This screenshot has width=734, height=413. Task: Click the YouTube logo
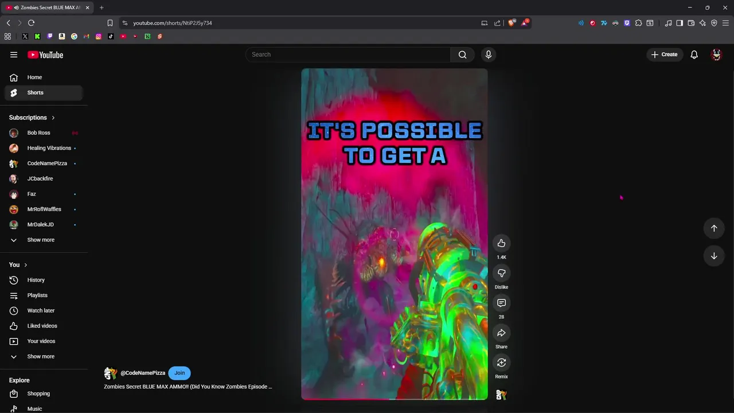[x=45, y=55]
